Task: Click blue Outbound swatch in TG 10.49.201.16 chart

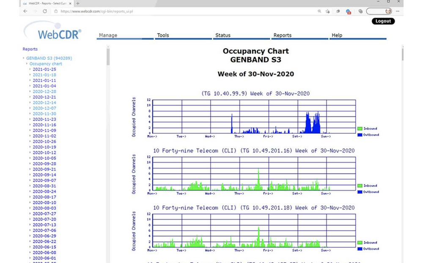Action: click(360, 192)
